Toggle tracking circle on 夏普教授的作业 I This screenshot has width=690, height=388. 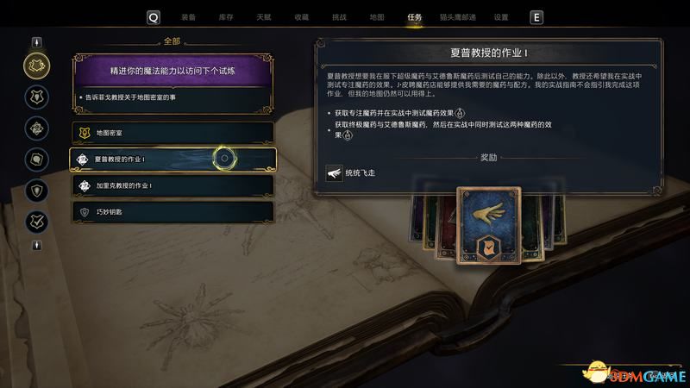[224, 159]
